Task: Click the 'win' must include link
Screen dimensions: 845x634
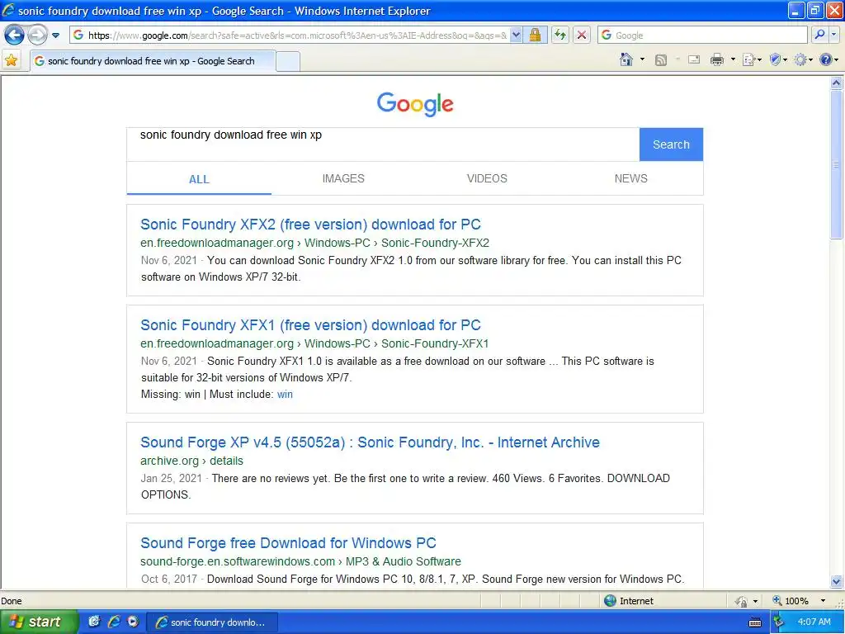Action: point(285,394)
